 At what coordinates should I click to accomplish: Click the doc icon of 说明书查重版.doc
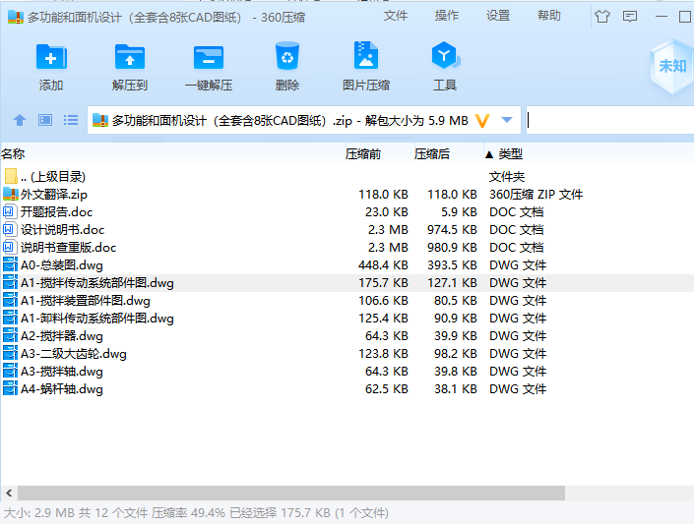pos(9,247)
